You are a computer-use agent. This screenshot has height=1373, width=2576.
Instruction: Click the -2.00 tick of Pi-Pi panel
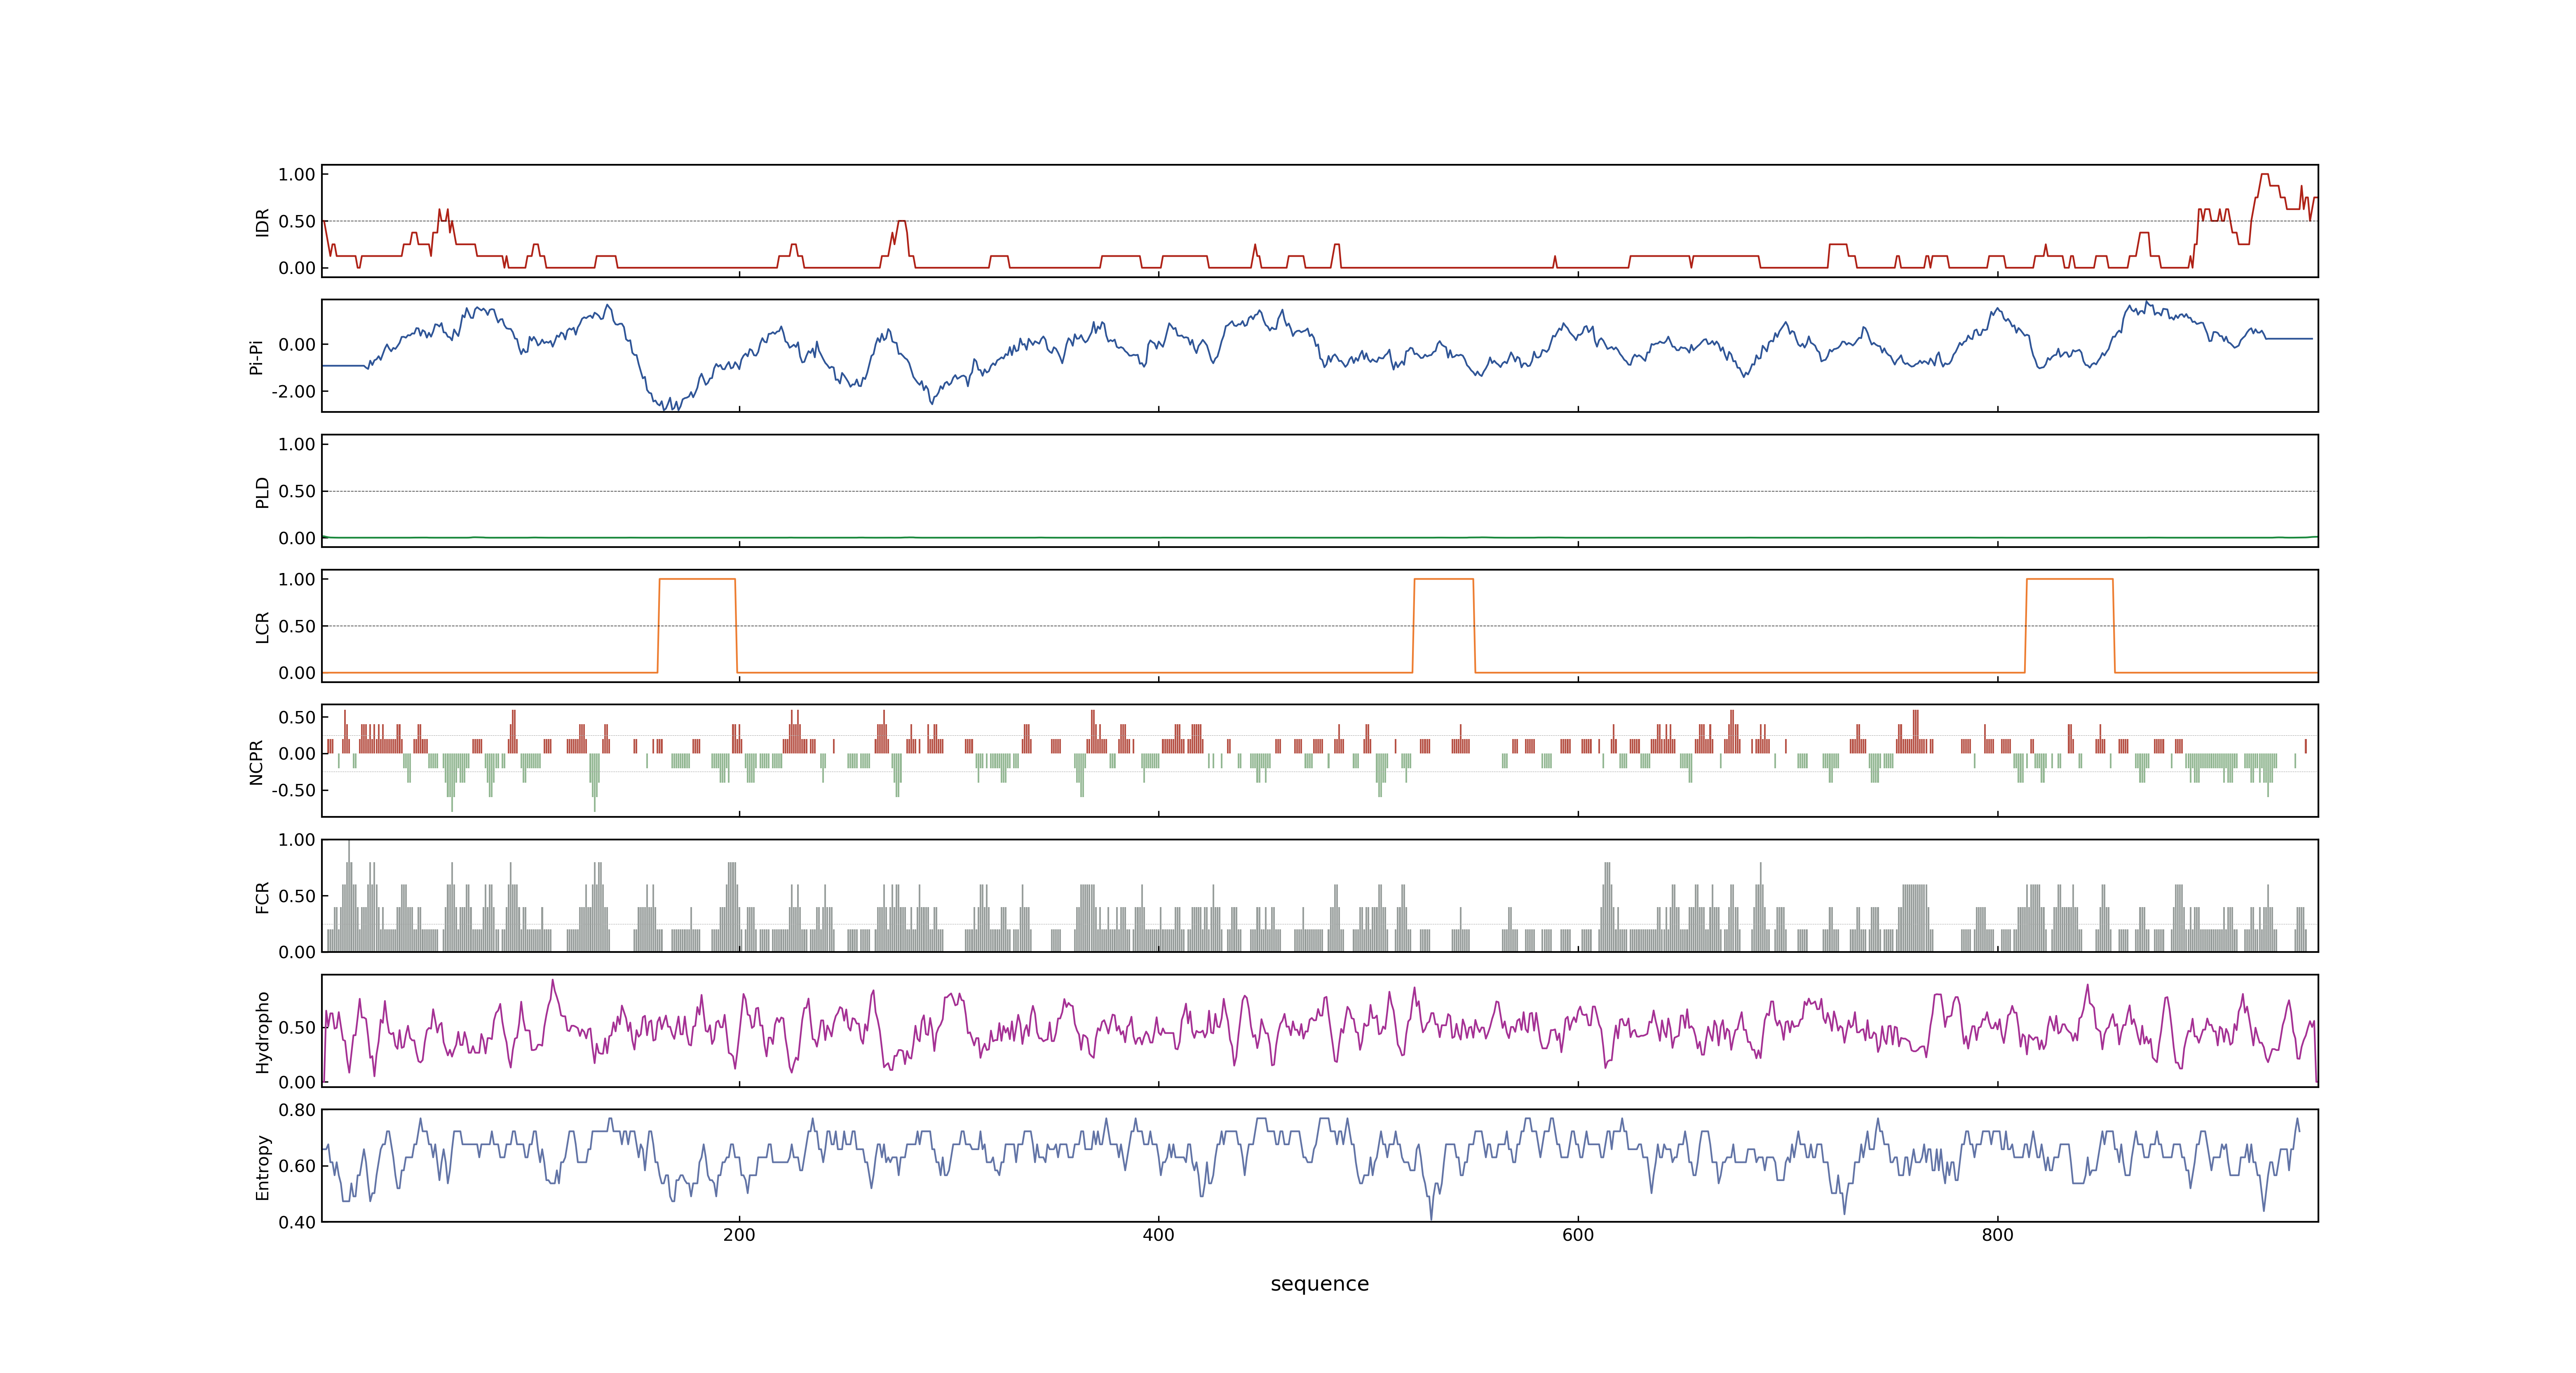pos(293,392)
